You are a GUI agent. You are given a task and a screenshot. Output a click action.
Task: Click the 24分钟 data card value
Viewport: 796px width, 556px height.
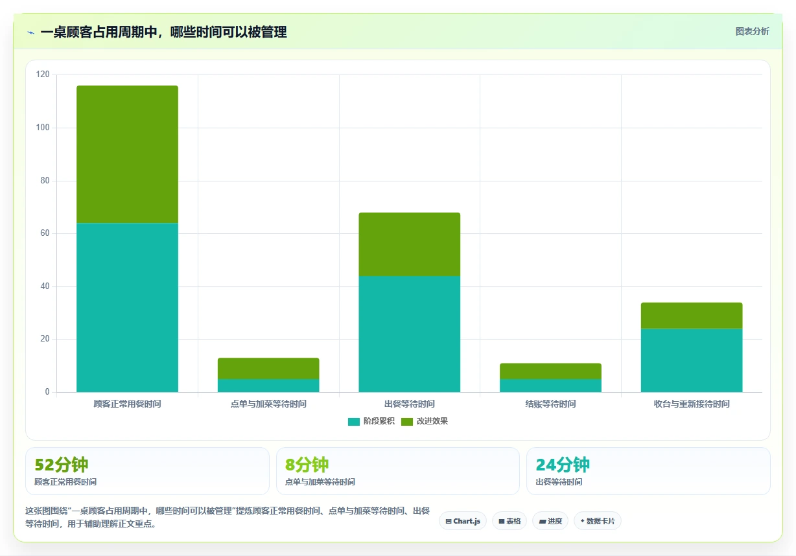coord(563,465)
